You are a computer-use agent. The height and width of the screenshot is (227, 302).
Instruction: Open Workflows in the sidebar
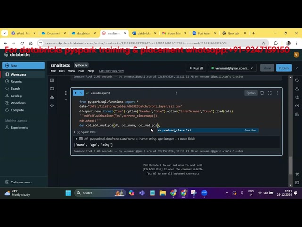[24, 103]
